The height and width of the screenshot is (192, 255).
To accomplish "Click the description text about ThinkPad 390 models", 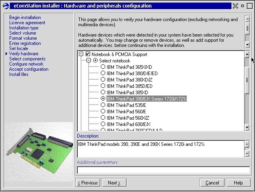I will 141,144.
